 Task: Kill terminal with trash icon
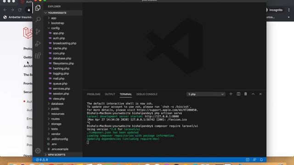click(246, 94)
